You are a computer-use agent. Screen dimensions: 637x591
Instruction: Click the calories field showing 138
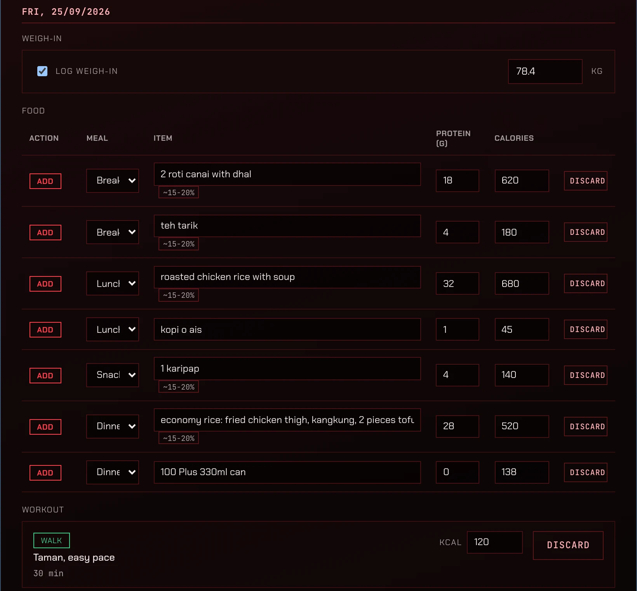click(522, 472)
